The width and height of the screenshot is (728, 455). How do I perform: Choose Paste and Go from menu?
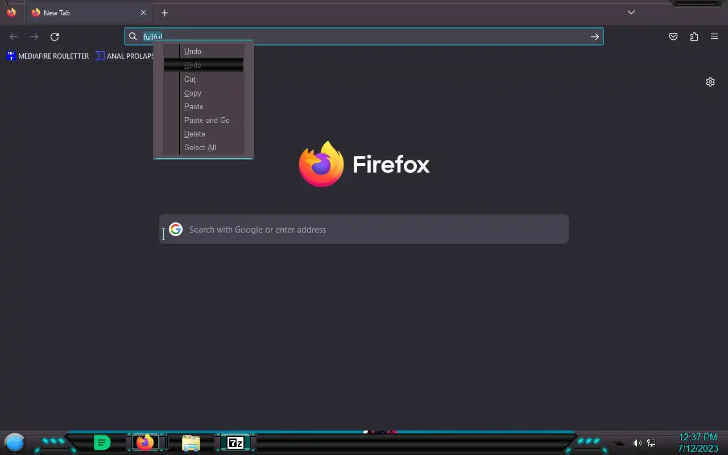click(204, 120)
